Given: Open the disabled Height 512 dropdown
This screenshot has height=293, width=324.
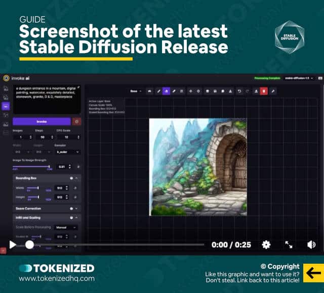Looking at the screenshot, I should 43,152.
